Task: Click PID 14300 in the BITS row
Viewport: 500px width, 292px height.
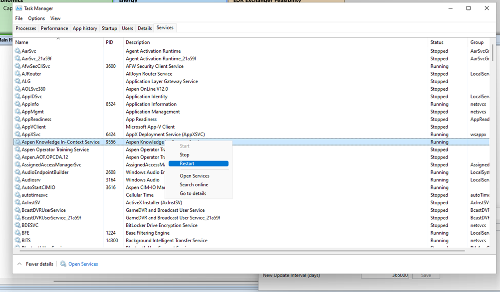Action: (x=112, y=240)
